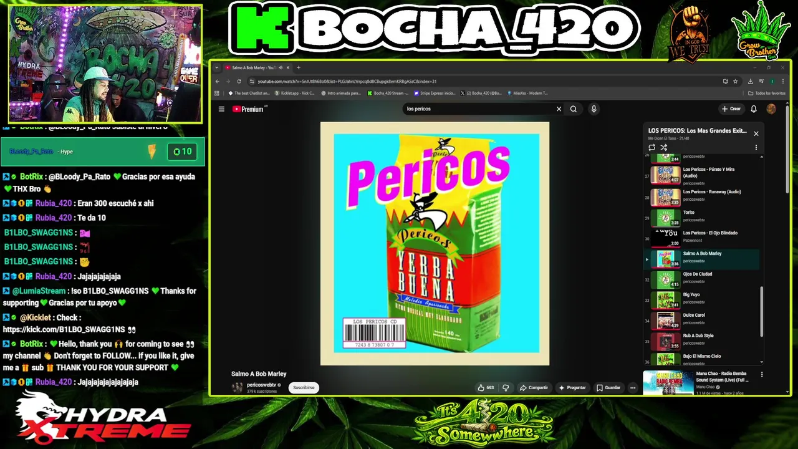This screenshot has height=449, width=798.
Task: Select 'Rub A Dub Style' in playlist
Action: pyautogui.click(x=702, y=341)
